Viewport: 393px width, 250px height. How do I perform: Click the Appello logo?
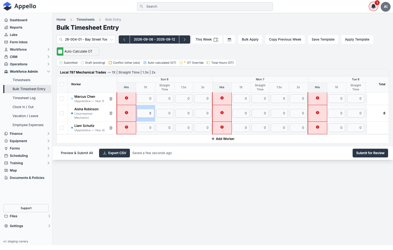pyautogui.click(x=20, y=6)
